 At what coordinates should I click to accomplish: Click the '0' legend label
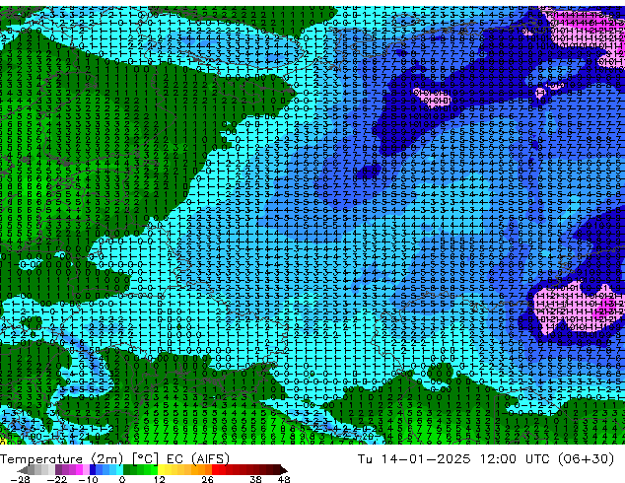[x=122, y=479]
